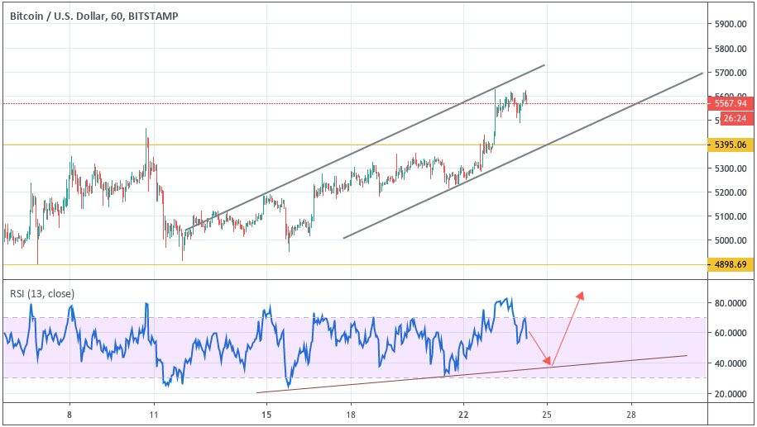Click the 80.0000 RSI scale label
The width and height of the screenshot is (757, 427).
(x=731, y=303)
